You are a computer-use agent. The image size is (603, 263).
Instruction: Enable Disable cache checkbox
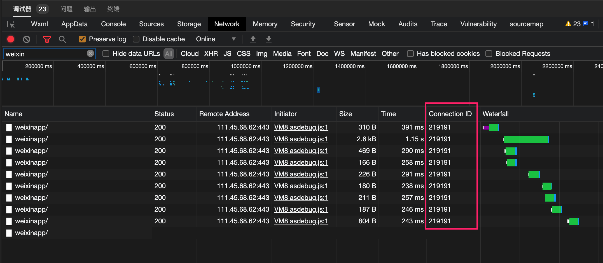(x=136, y=39)
